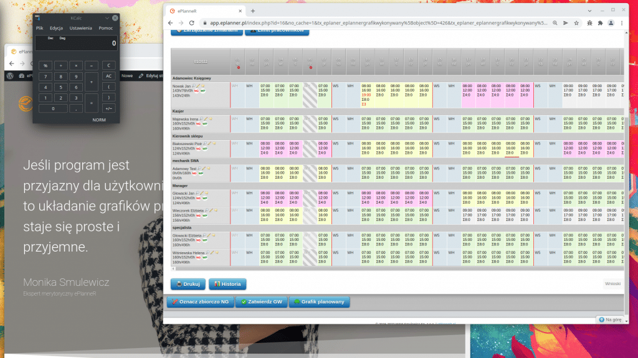Screen dimensions: 638x358
Task: Click the AC button in KCalc
Action: (108, 76)
